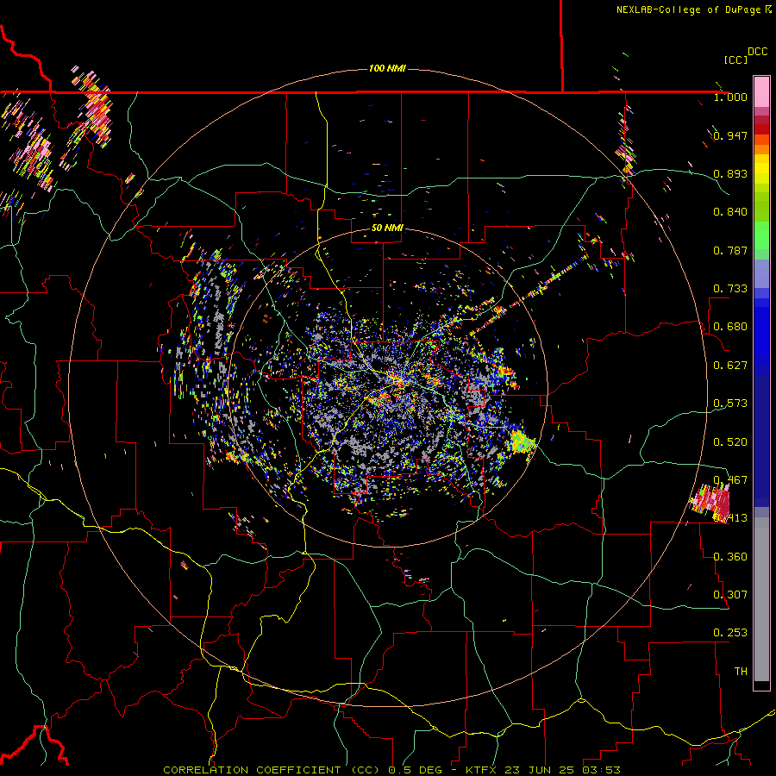Select the 0.840 legend value
Image resolution: width=776 pixels, height=776 pixels.
pyautogui.click(x=730, y=212)
